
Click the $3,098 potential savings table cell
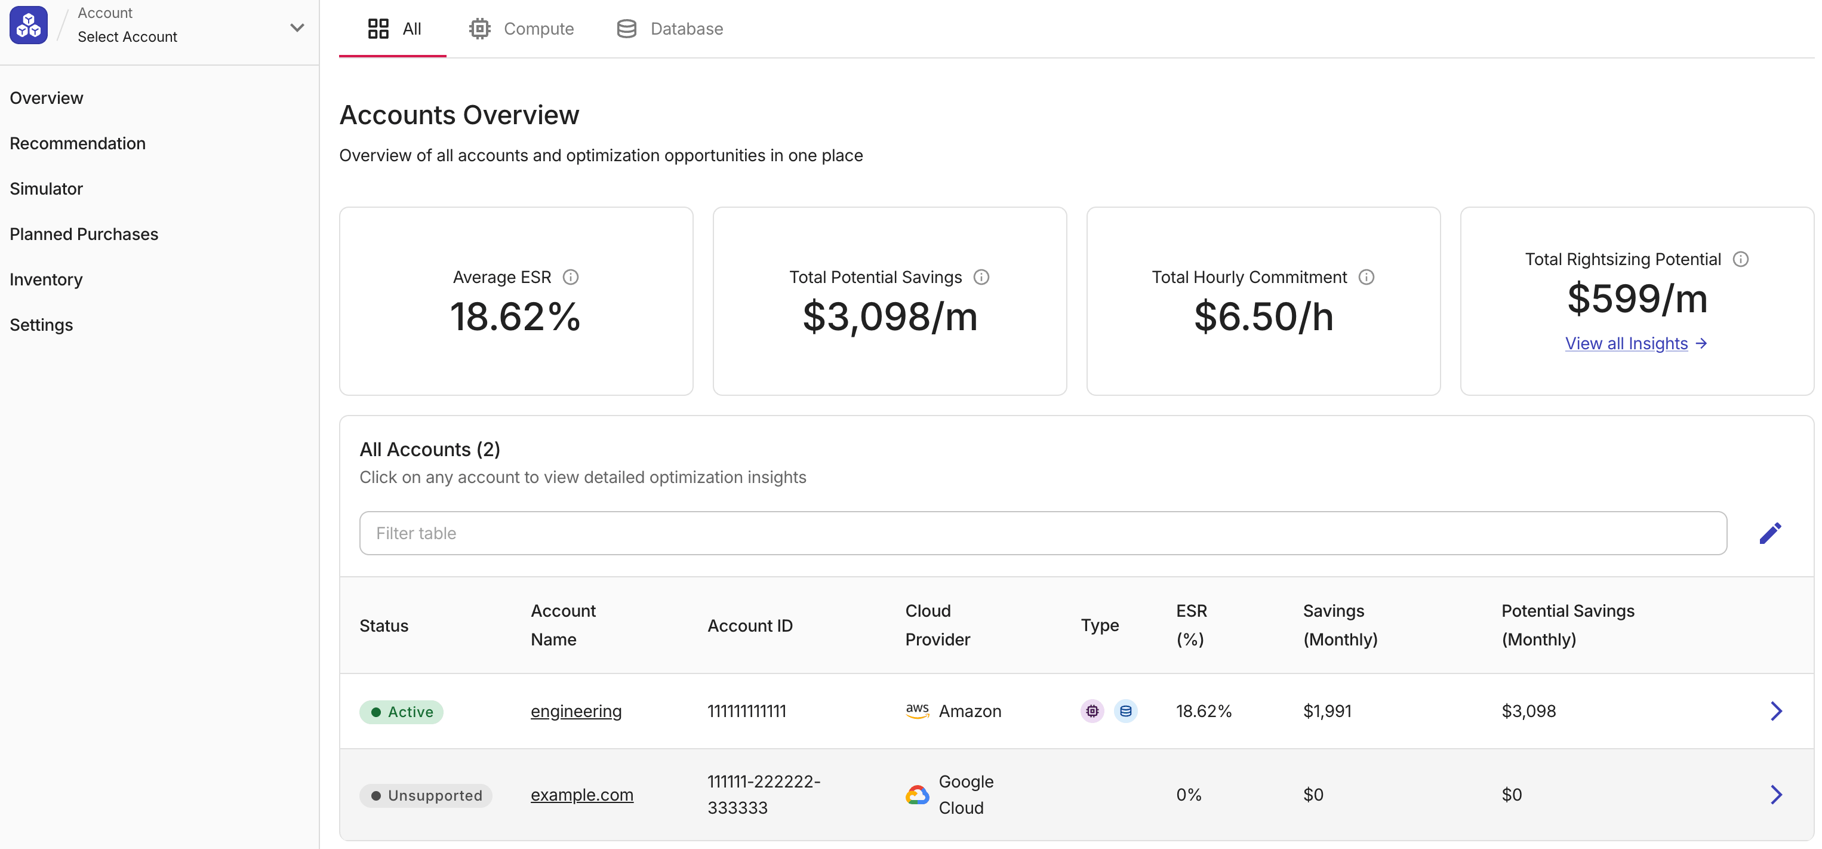pos(1529,711)
